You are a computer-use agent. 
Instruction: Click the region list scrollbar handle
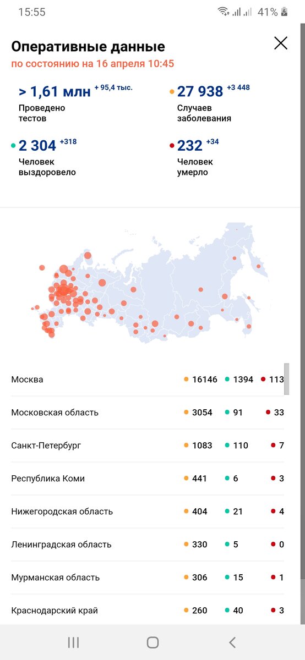(x=287, y=378)
